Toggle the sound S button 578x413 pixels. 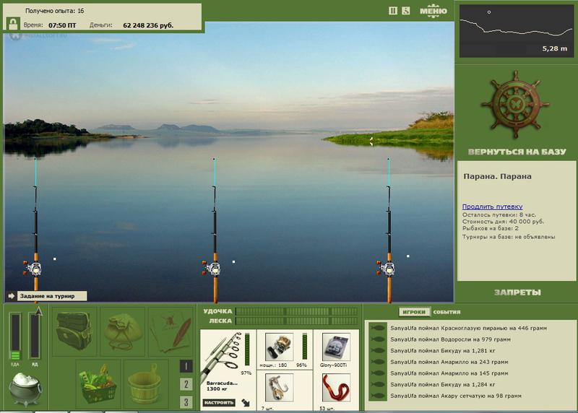coord(406,11)
